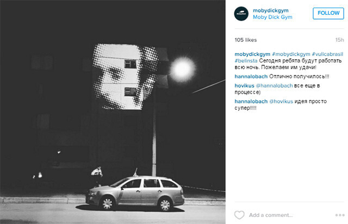Viewport: 348px width, 224px height.
Task: Click the black-and-white post photo
Action: (113, 112)
